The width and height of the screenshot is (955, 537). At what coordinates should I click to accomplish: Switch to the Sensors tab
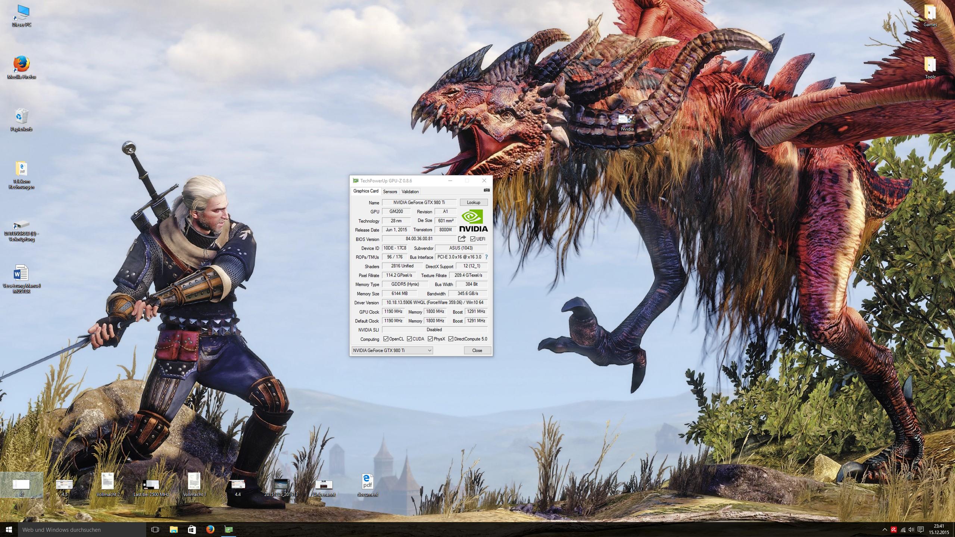click(390, 191)
